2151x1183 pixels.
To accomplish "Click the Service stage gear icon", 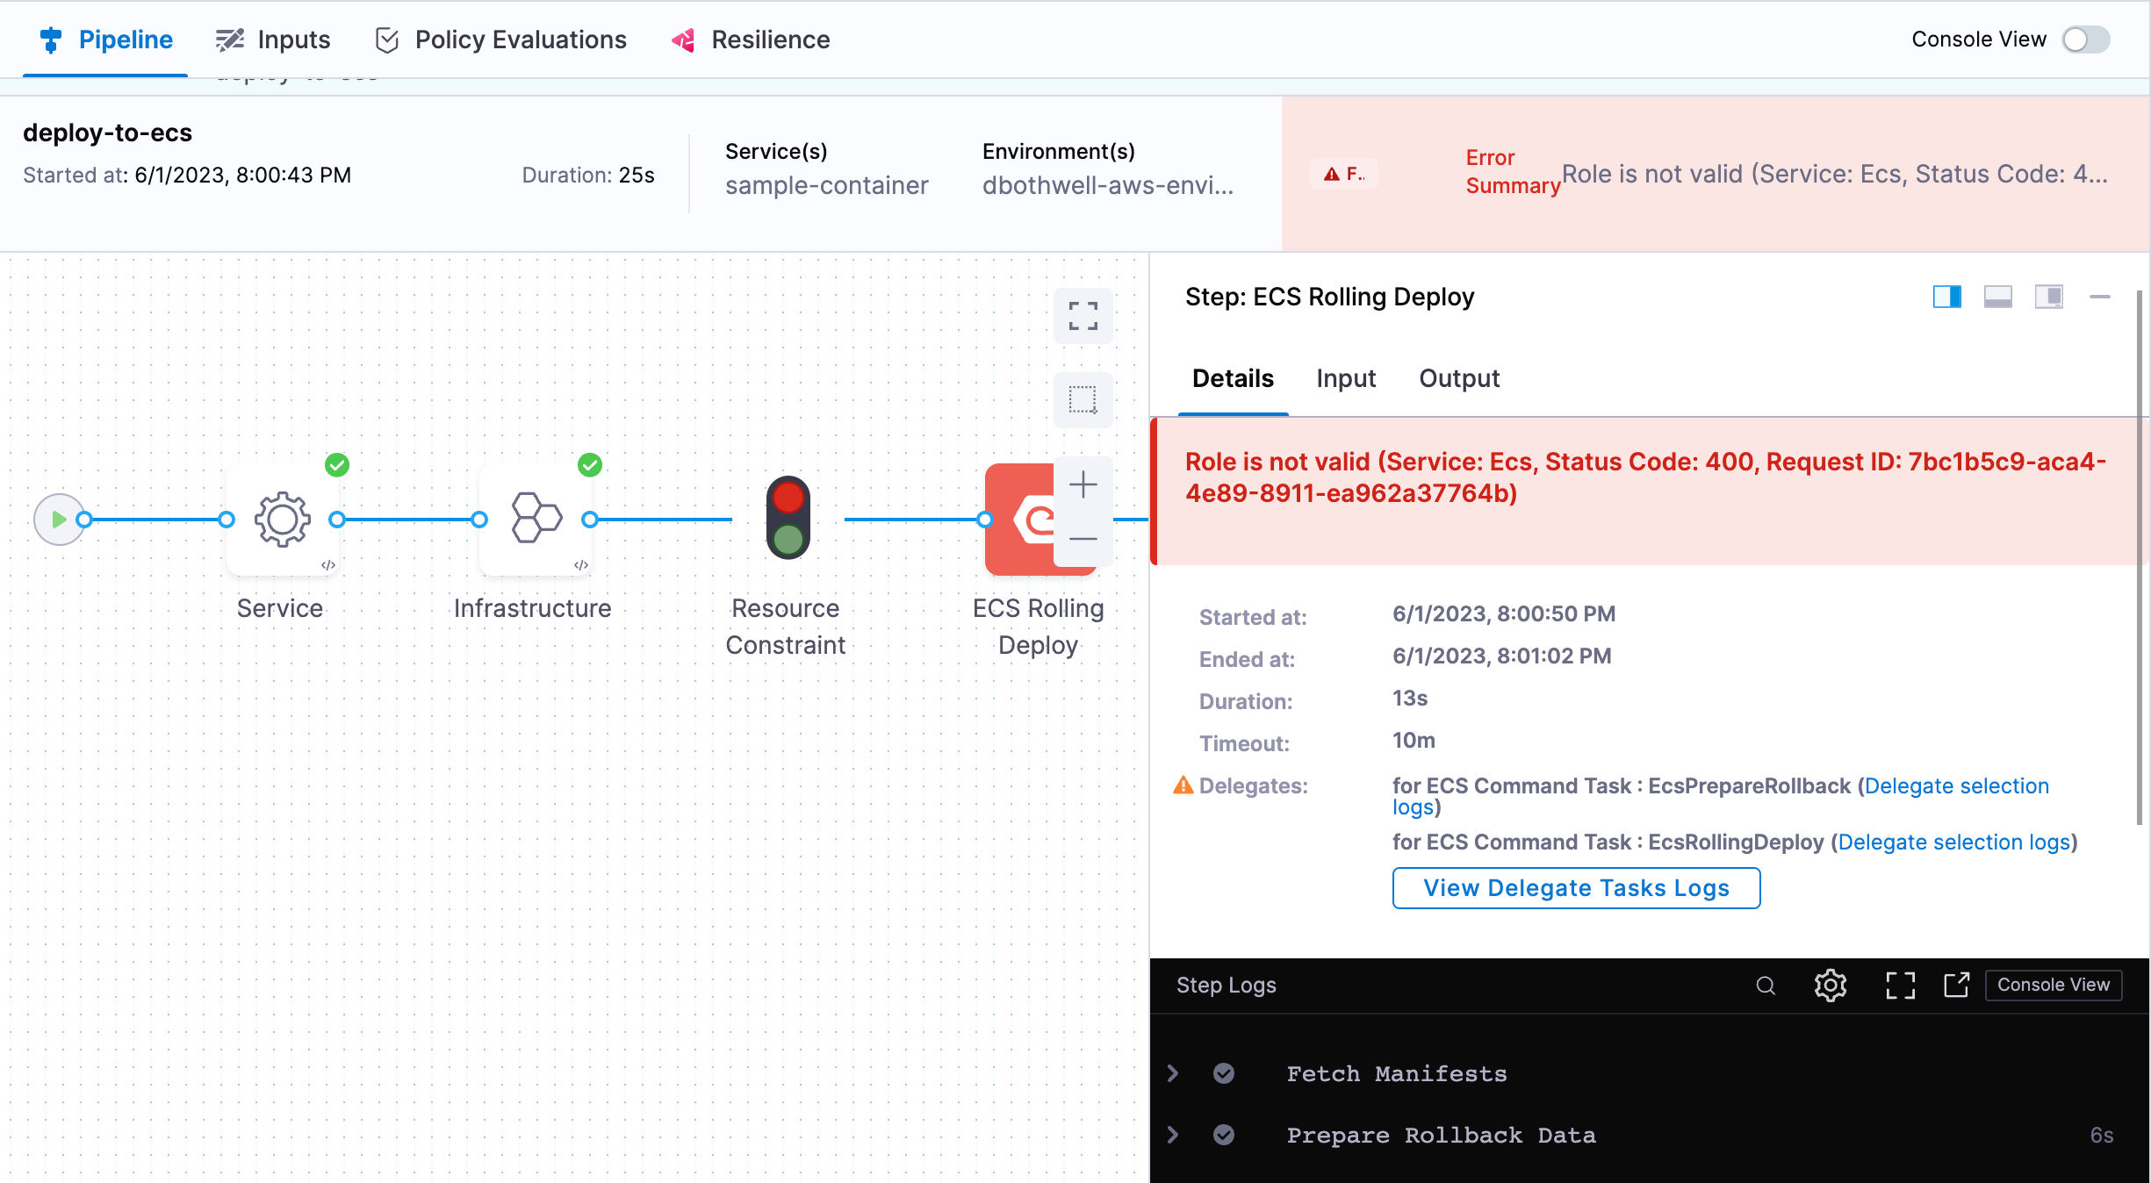I will 282,520.
